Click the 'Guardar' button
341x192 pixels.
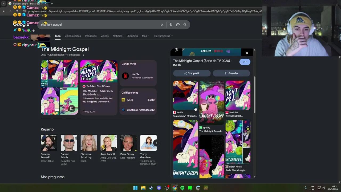tap(231, 73)
